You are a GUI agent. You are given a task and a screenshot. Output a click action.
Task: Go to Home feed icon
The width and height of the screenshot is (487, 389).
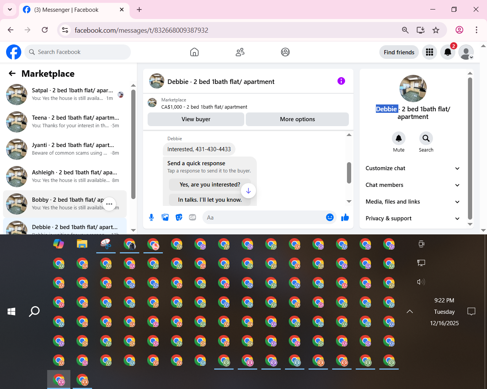pyautogui.click(x=194, y=52)
